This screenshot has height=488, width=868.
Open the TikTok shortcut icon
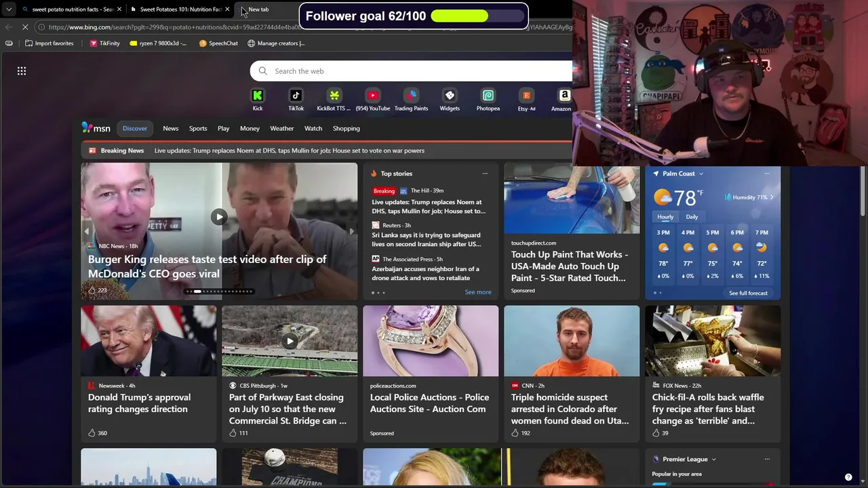296,96
